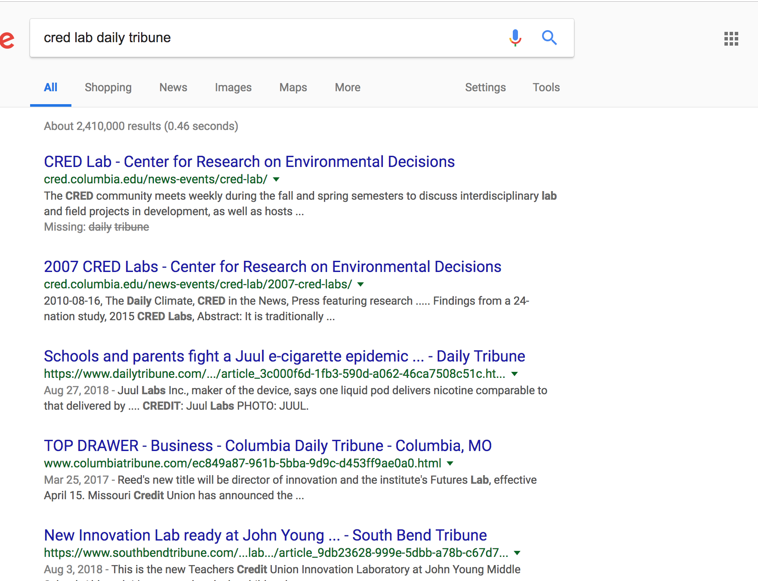758x581 pixels.
Task: Open '2007 CRED Labs' result link
Action: coord(273,267)
